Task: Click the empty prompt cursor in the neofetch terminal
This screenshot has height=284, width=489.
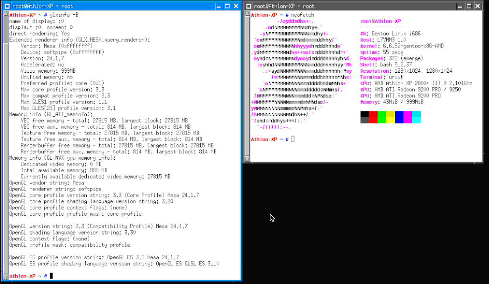Action: pos(293,140)
